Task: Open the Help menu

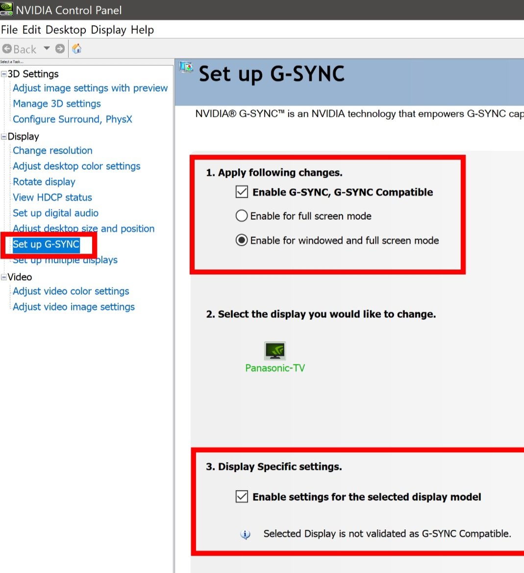Action: click(x=143, y=29)
